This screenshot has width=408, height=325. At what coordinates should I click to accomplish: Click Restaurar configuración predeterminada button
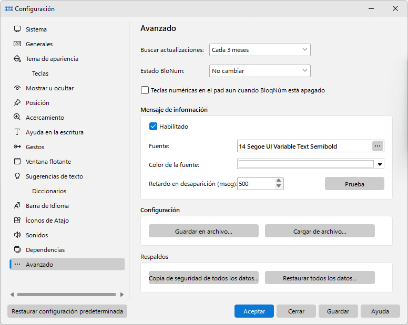tap(67, 311)
